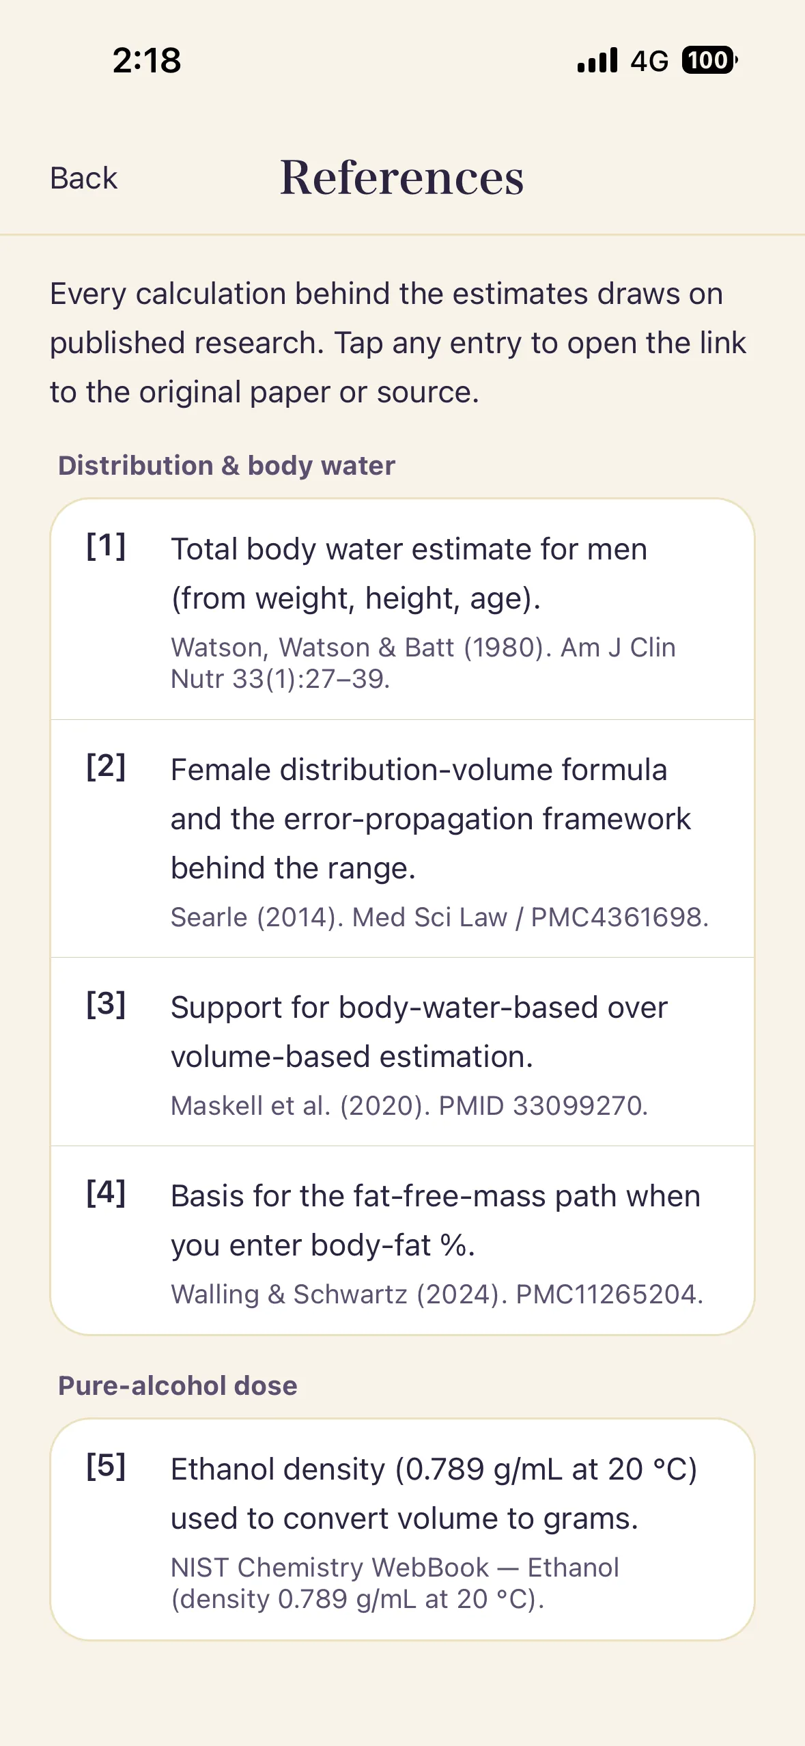Tap the clock showing 2:18
The height and width of the screenshot is (1746, 805).
[x=147, y=60]
